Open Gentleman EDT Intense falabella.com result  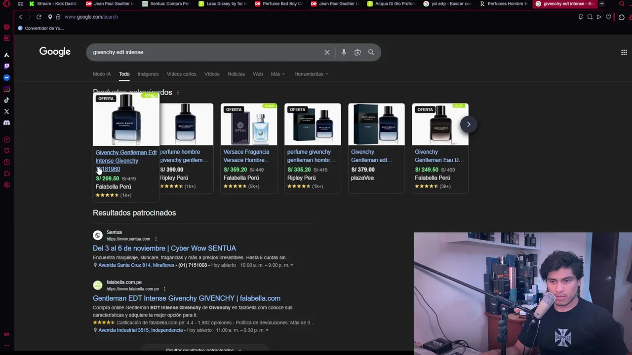(187, 298)
